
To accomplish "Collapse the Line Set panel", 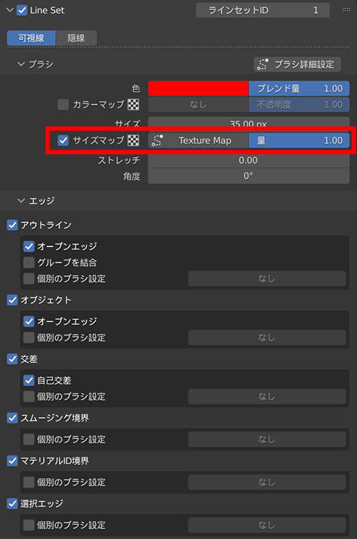I will coord(10,10).
